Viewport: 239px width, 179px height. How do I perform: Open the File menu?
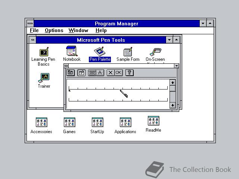pyautogui.click(x=34, y=31)
